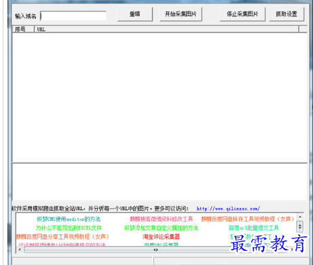
Task: Click the URL column header
Action: click(x=166, y=29)
